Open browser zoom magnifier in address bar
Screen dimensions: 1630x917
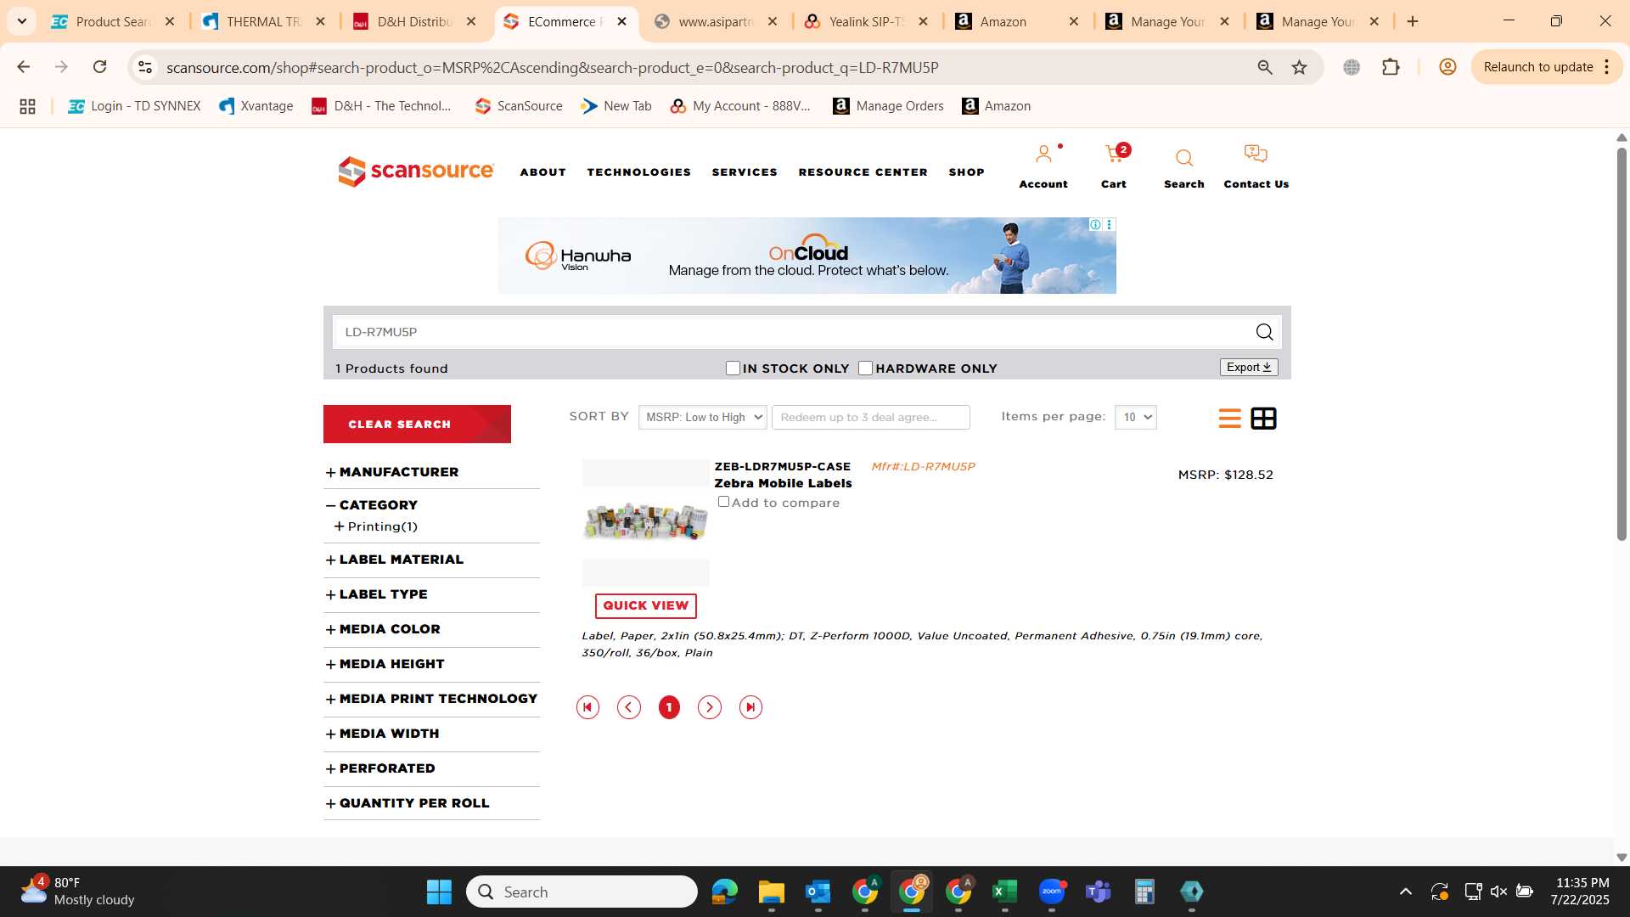click(1265, 67)
